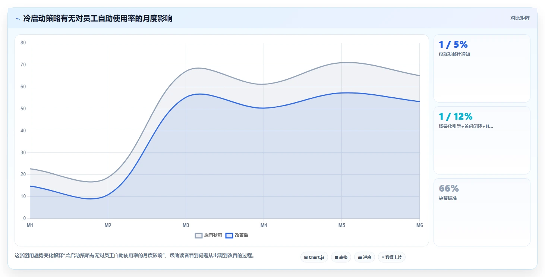Screen dimensions: 545x277
Task: Click the lightning icon beside the title
Action: [18, 18]
